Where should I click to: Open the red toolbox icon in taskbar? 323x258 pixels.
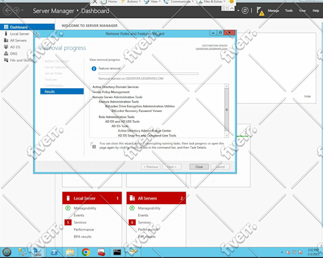[x=101, y=252]
